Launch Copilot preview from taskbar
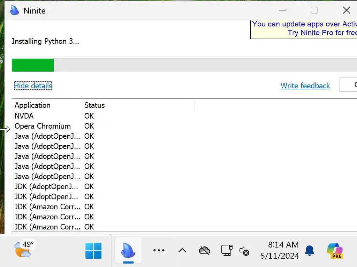The image size is (357, 267). 334,251
